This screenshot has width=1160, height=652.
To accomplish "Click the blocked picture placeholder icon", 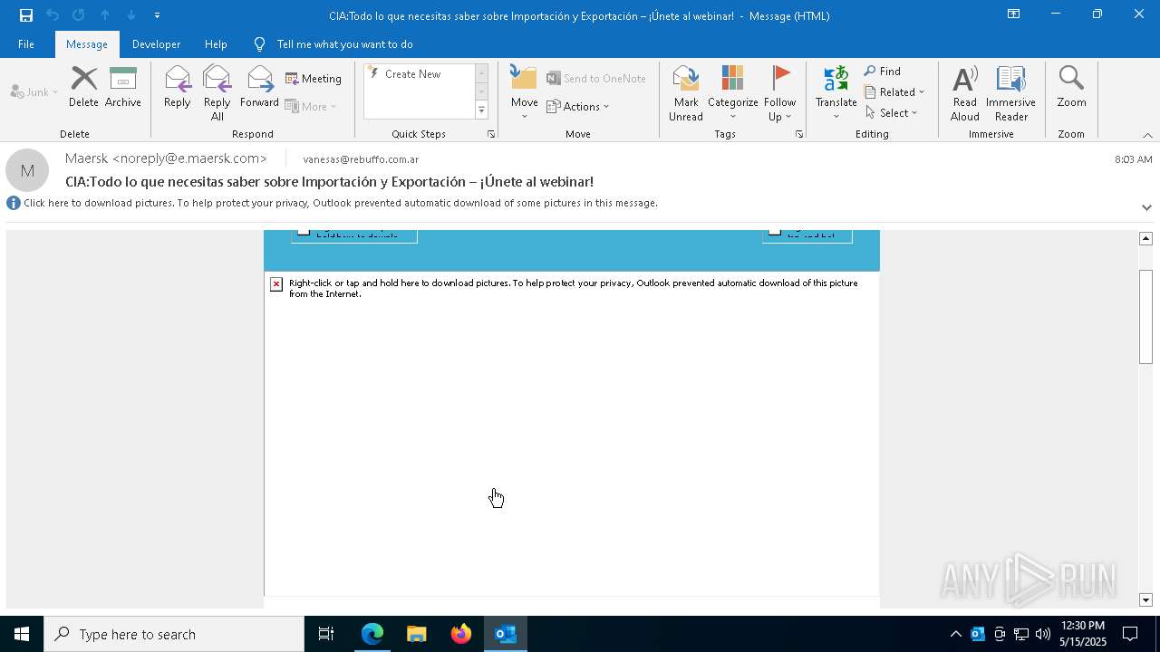I will [x=276, y=284].
